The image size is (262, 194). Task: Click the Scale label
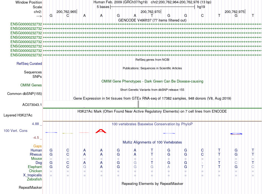tap(37, 7)
